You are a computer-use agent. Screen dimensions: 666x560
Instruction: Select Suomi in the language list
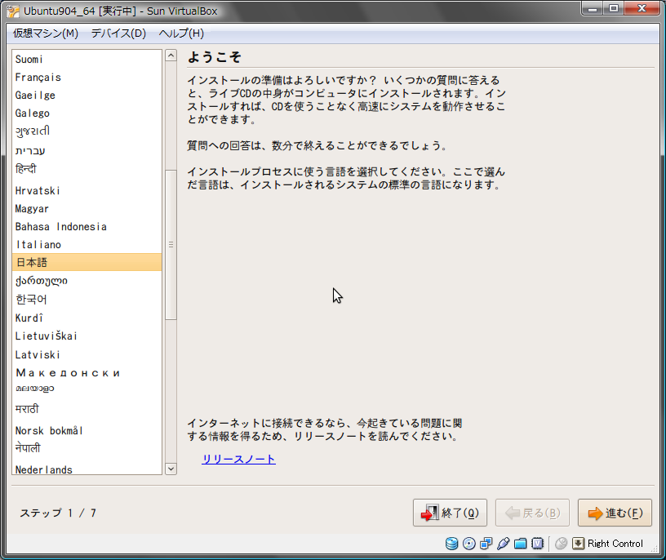click(x=87, y=59)
